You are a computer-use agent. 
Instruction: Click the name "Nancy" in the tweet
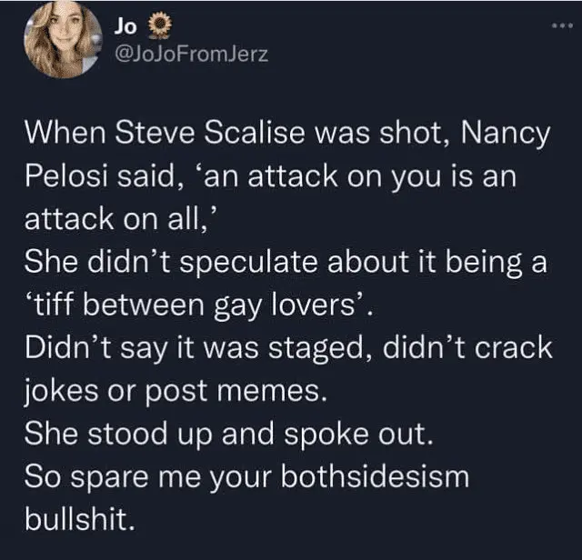point(507,135)
